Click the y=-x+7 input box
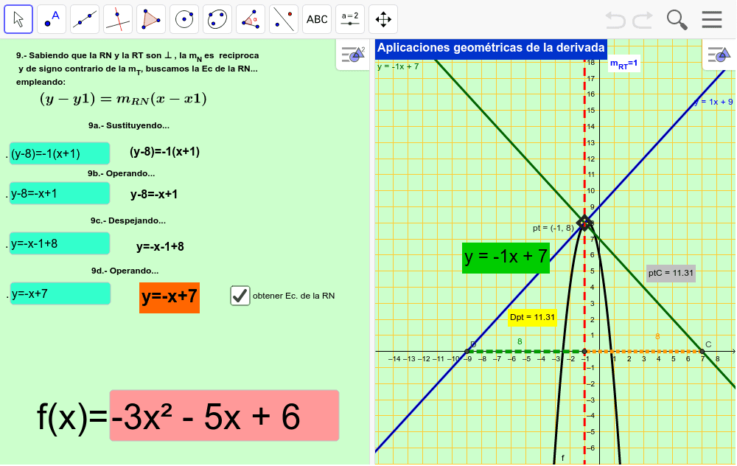737x466 pixels. coord(60,293)
